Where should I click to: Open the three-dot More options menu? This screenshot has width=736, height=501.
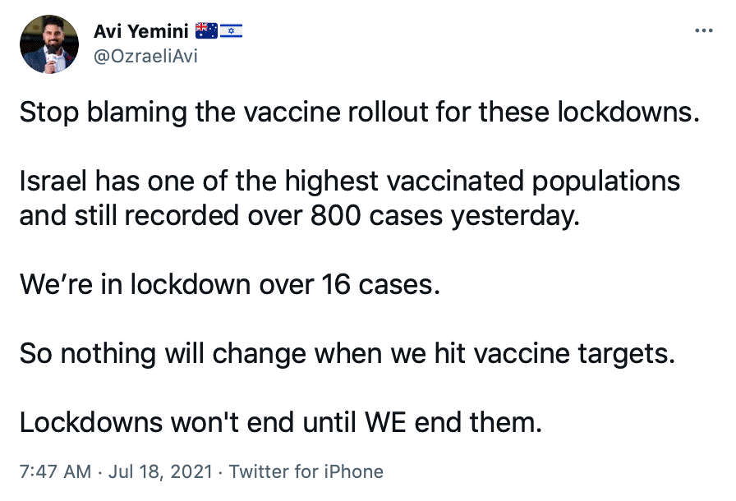point(704,31)
